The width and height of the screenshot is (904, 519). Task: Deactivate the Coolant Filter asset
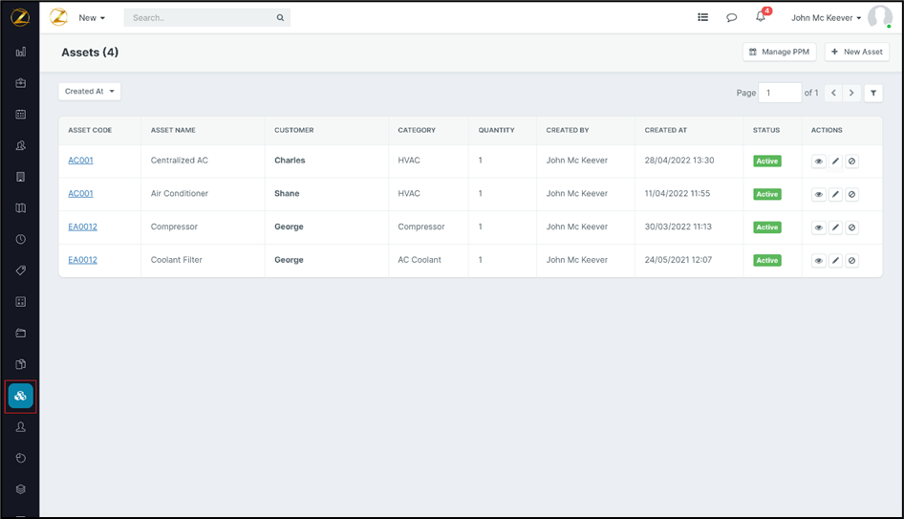coord(852,261)
